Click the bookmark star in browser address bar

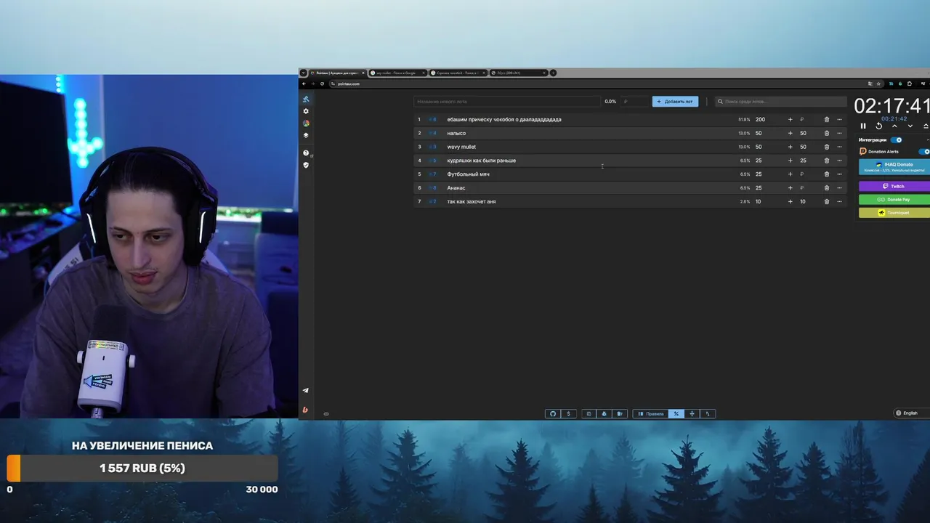tap(879, 84)
